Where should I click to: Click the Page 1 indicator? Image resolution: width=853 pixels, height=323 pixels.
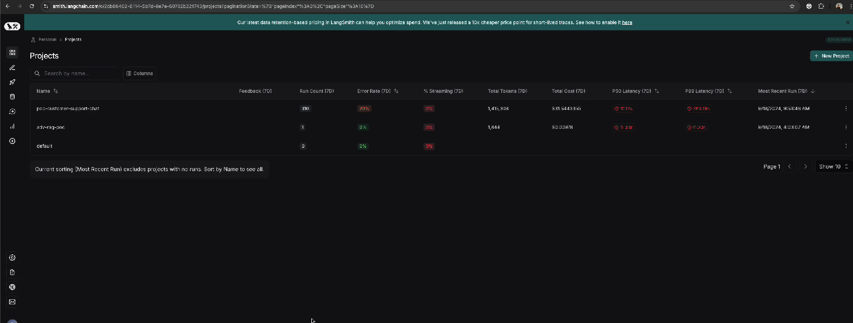tap(772, 167)
